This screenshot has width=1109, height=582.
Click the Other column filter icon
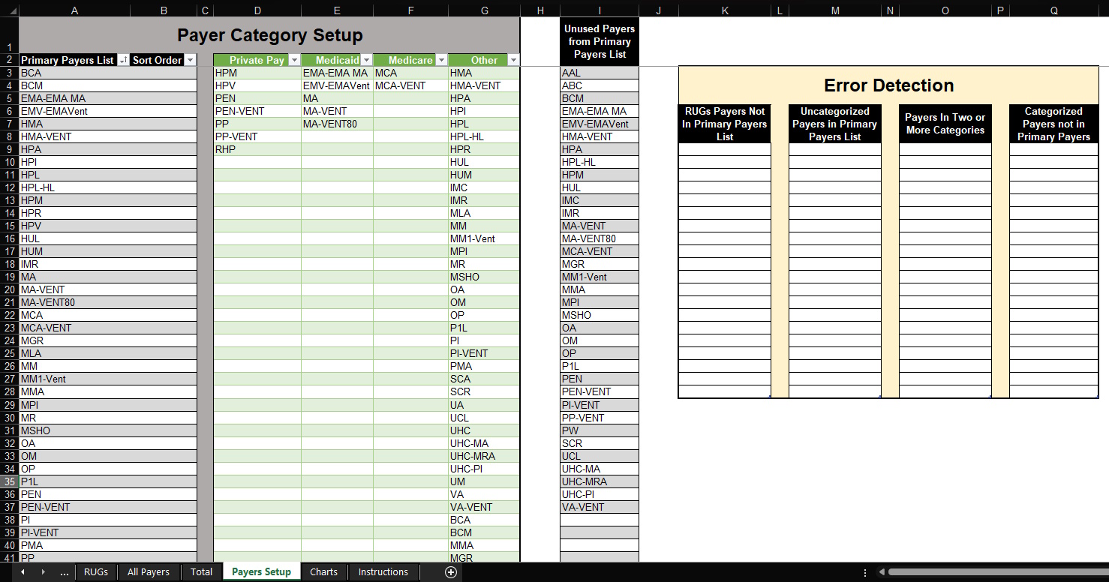513,60
